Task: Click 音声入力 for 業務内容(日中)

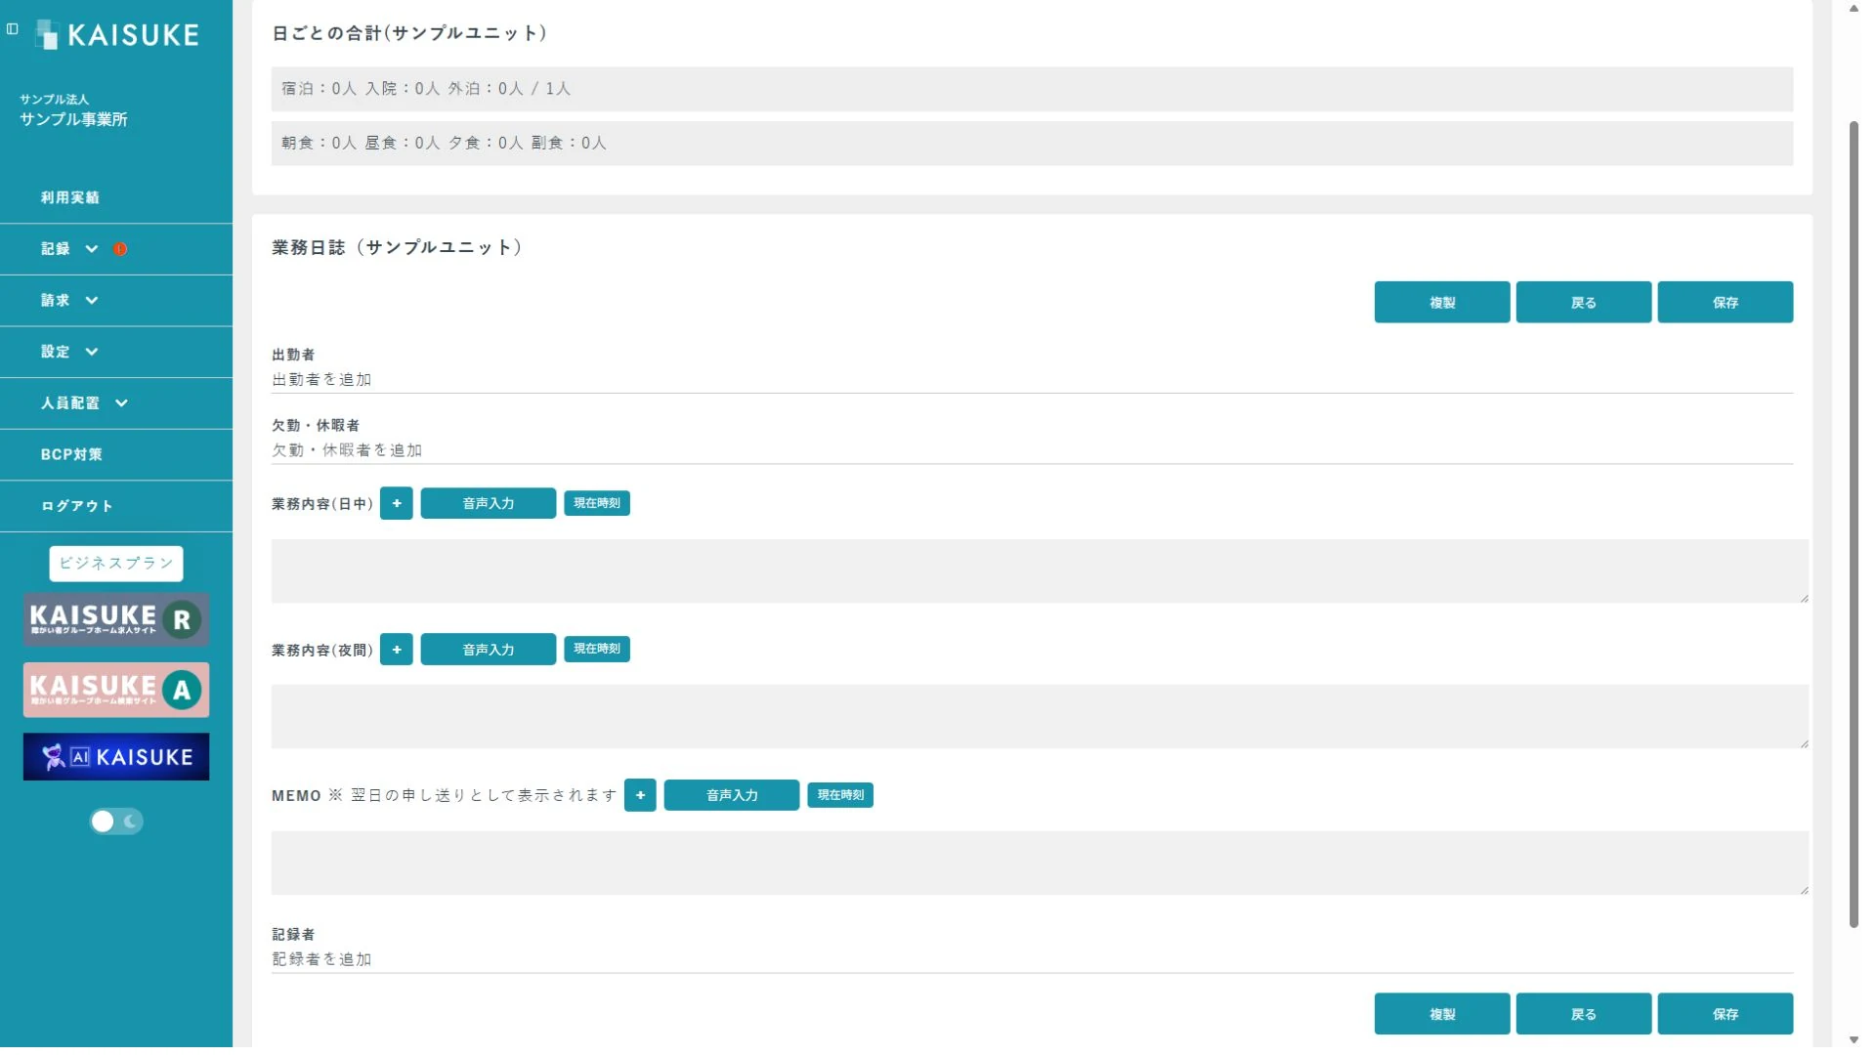Action: pyautogui.click(x=489, y=504)
